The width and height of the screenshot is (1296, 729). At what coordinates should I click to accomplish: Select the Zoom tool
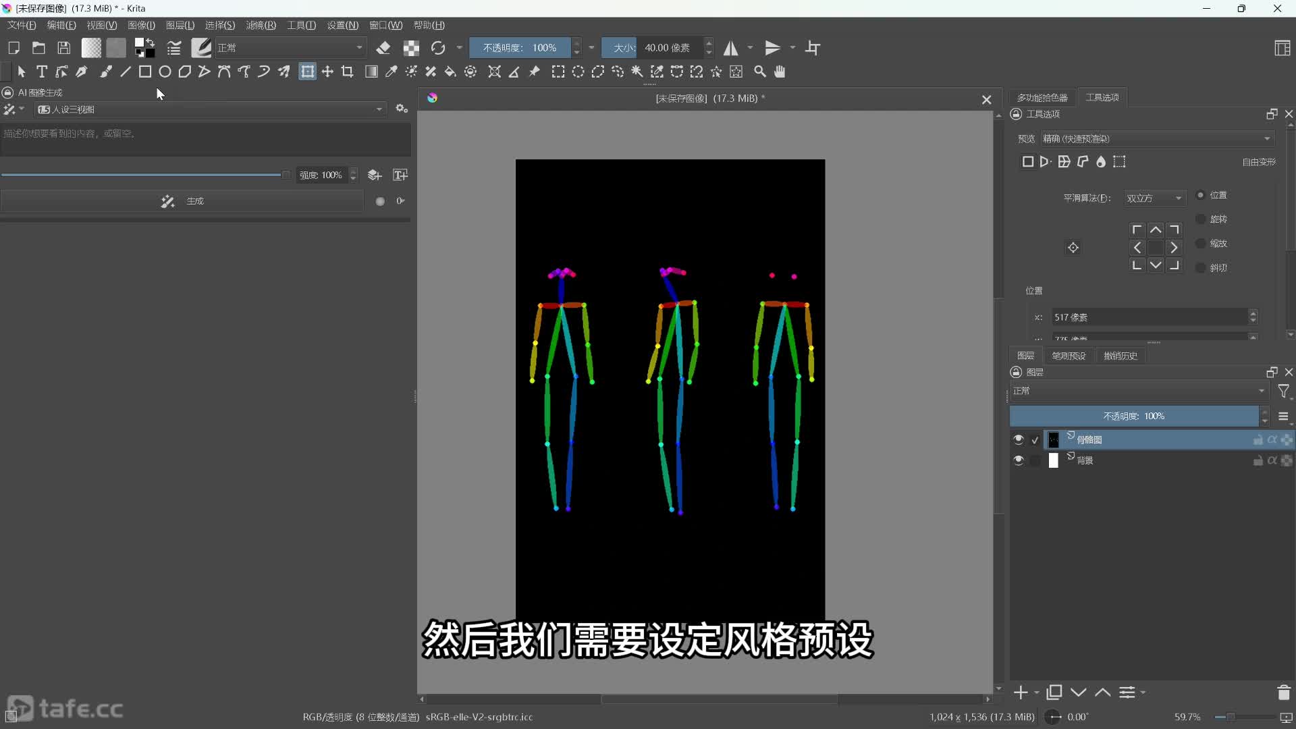coord(760,72)
